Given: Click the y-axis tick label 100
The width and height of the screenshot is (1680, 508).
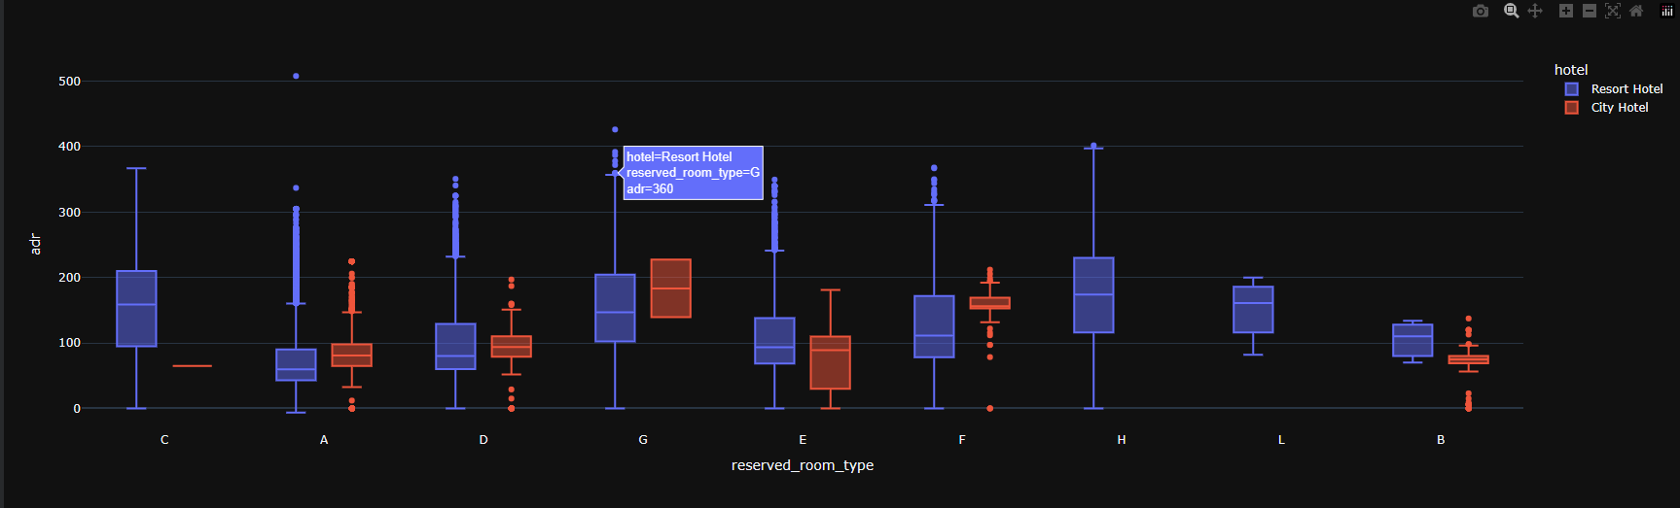Looking at the screenshot, I should [x=69, y=343].
